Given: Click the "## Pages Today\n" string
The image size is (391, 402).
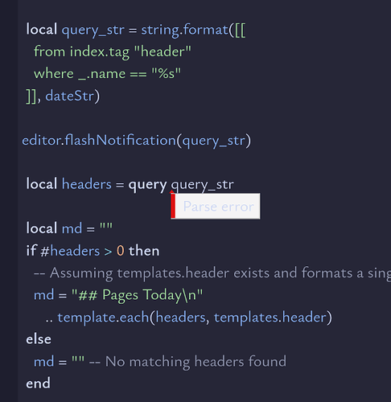Looking at the screenshot, I should [137, 295].
